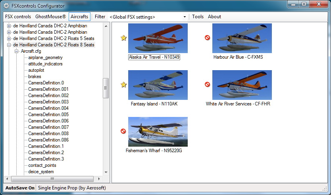331x195 pixels.
Task: Select CameraDefinition.3 in the tree
Action: point(46,159)
